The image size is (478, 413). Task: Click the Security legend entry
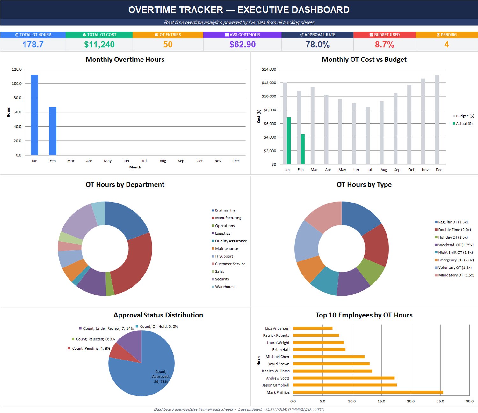pos(221,279)
